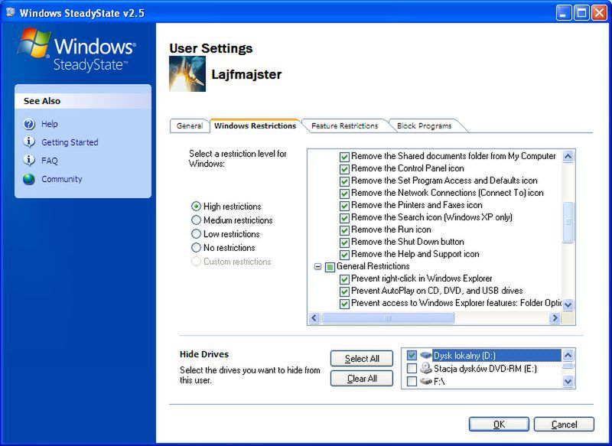Click the FAQ info icon

pyautogui.click(x=29, y=161)
